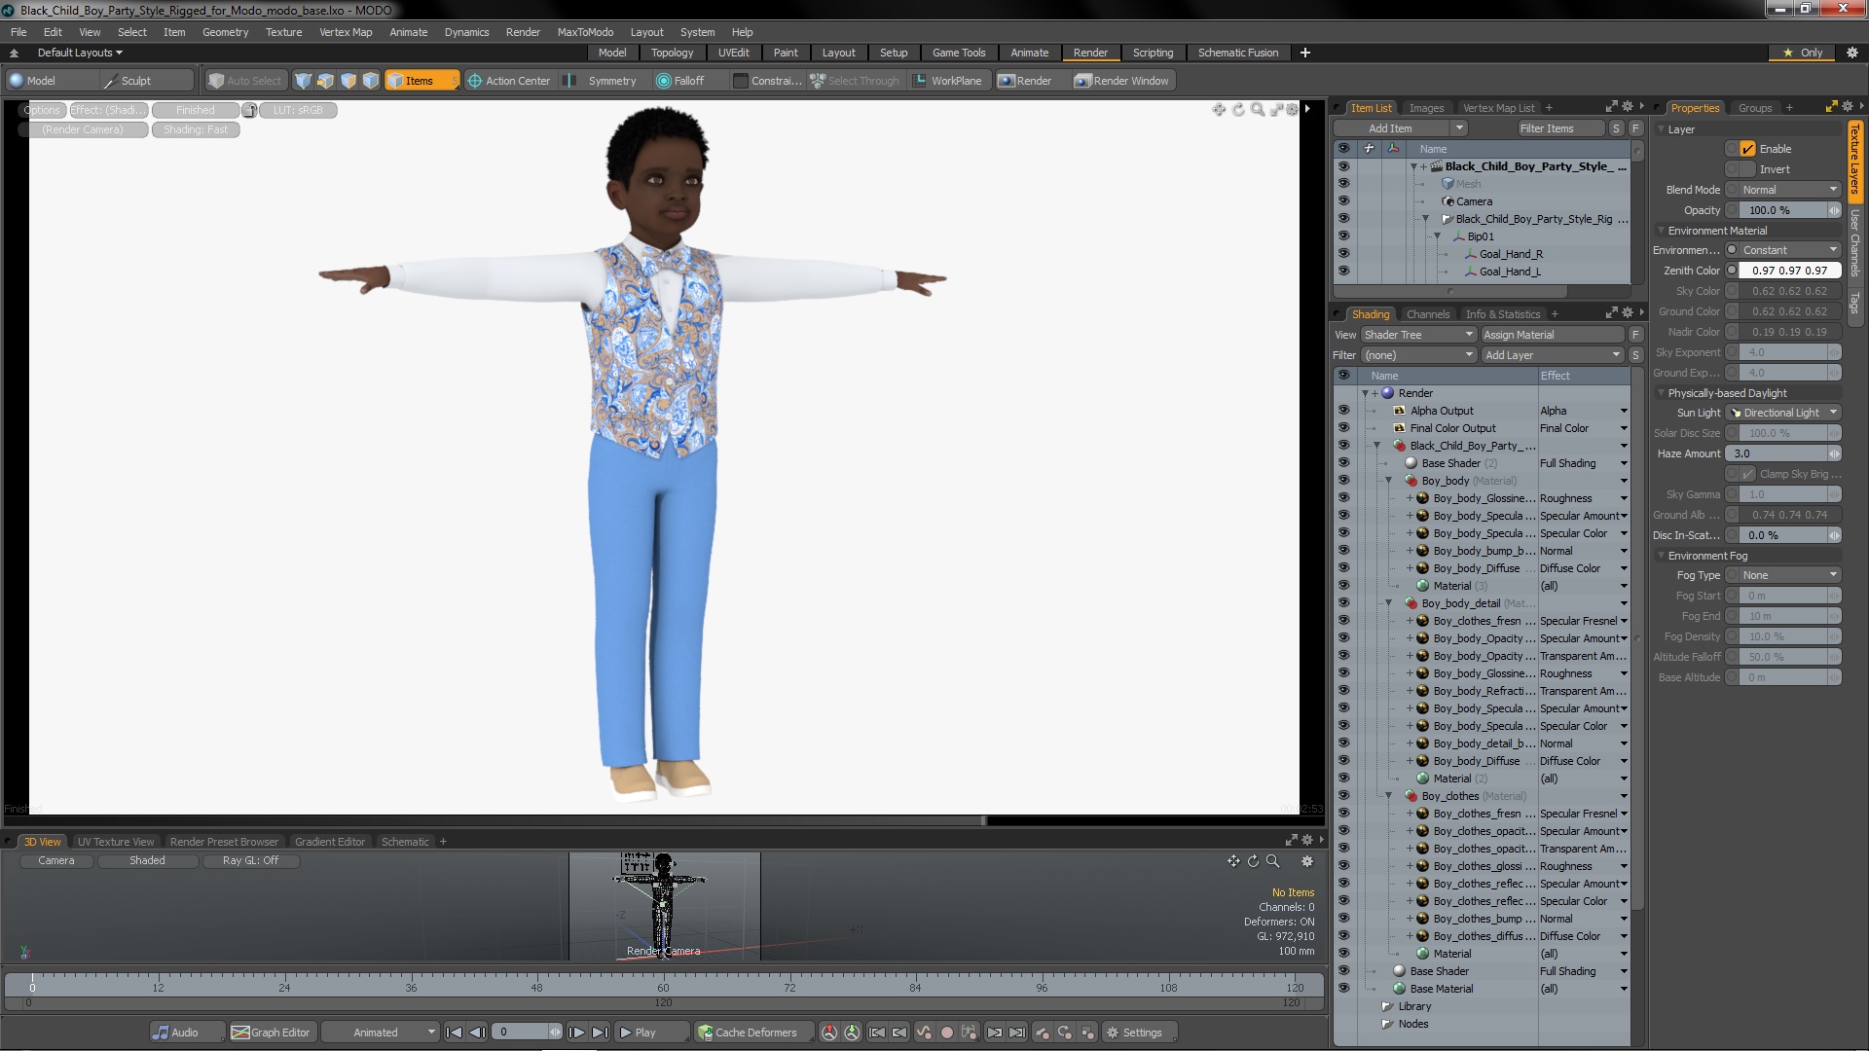This screenshot has width=1869, height=1051.
Task: Click Zenith Color value swatch
Action: tap(1789, 271)
